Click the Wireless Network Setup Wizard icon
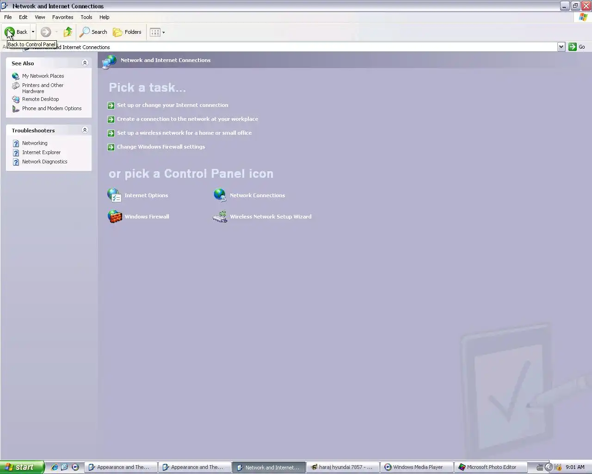Viewport: 592px width, 474px height. 220,216
